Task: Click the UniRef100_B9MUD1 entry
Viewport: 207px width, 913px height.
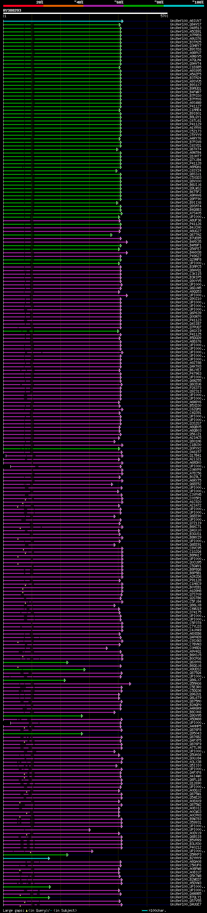Action: [x=186, y=89]
